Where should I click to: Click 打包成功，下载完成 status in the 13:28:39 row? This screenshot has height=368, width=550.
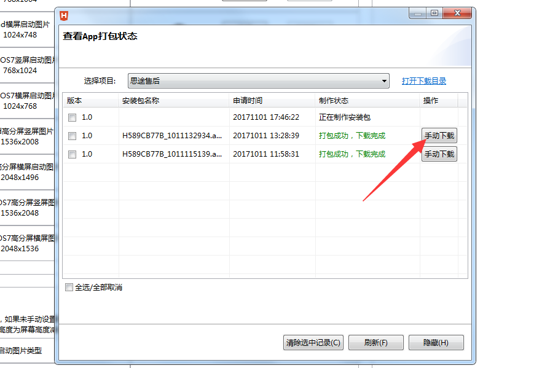pyautogui.click(x=352, y=136)
